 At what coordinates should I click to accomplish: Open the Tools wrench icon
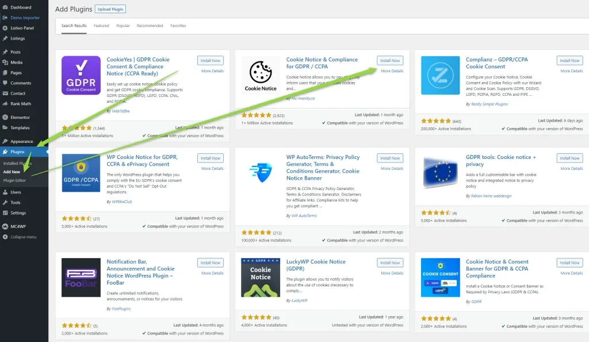click(5, 203)
